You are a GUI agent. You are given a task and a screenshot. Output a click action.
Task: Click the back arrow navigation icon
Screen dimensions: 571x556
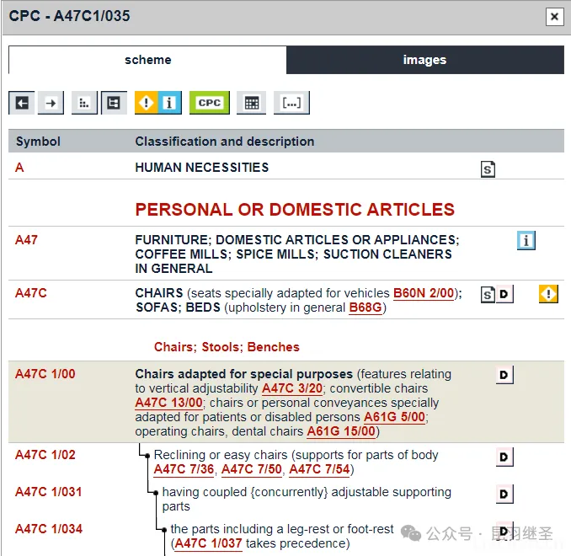pyautogui.click(x=22, y=103)
